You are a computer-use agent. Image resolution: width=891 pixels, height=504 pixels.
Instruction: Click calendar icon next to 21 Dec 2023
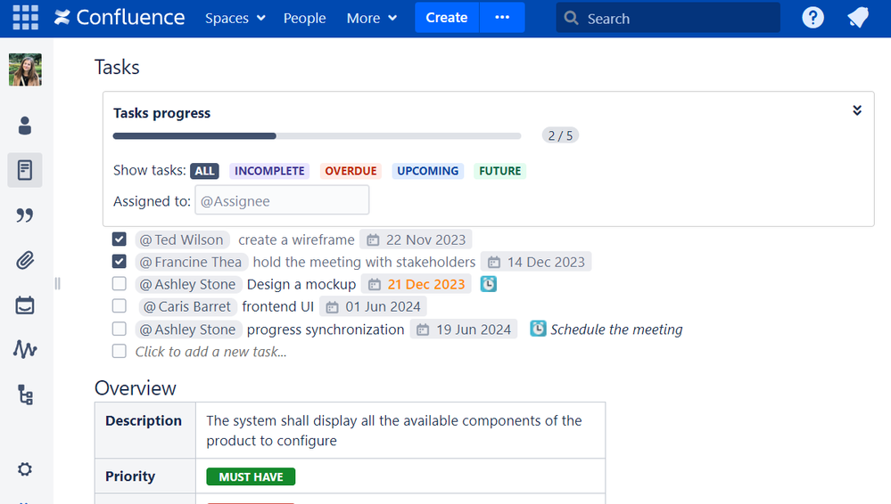click(374, 284)
